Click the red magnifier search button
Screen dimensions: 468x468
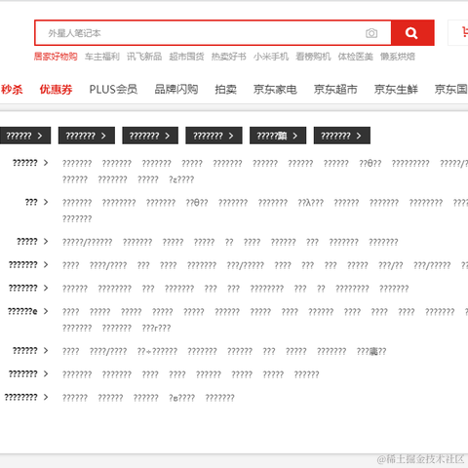(x=412, y=33)
